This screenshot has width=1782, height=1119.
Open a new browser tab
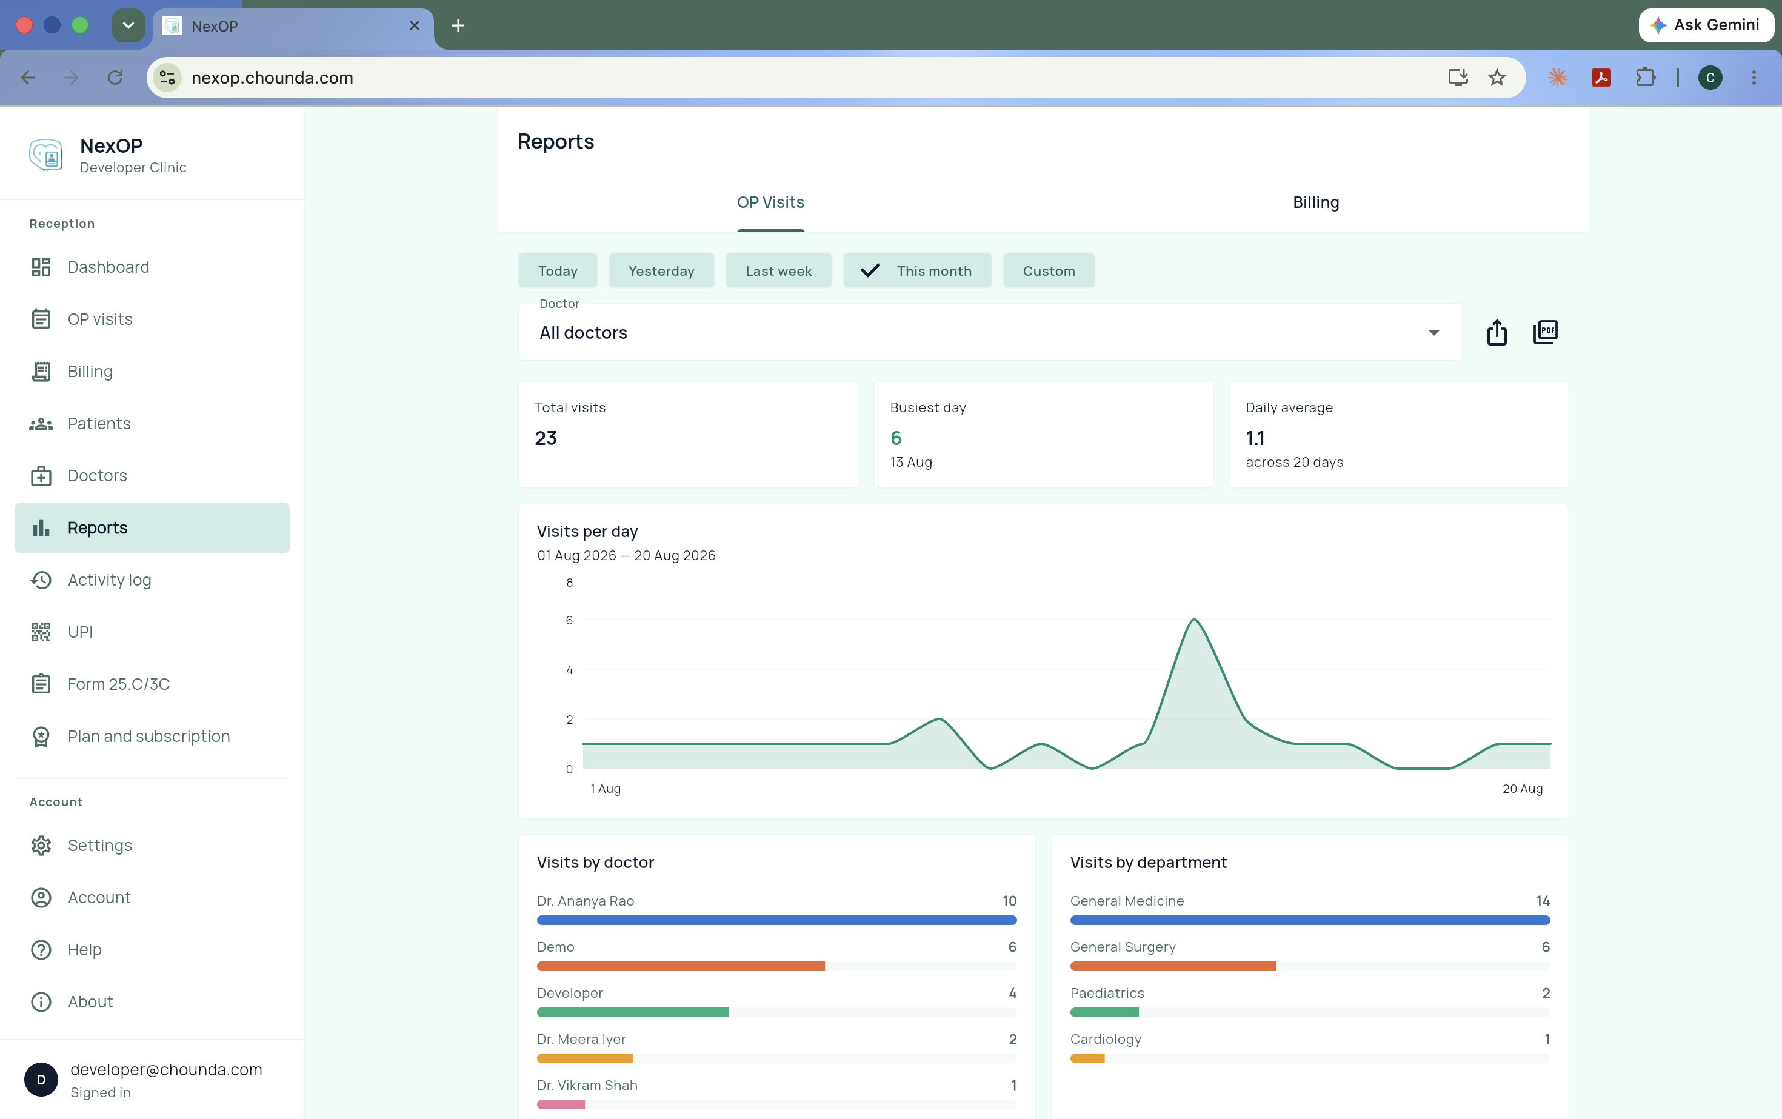pyautogui.click(x=458, y=26)
